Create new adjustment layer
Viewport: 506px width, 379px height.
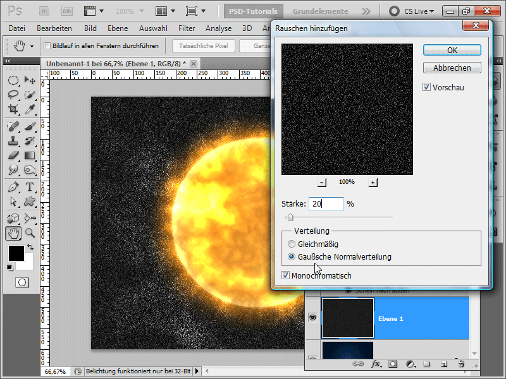click(410, 364)
